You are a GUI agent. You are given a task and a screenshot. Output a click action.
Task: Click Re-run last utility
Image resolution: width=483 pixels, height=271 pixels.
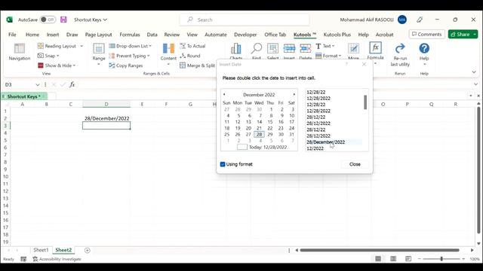tap(400, 54)
